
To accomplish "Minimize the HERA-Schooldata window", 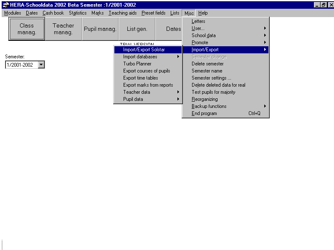I will click(317, 5).
